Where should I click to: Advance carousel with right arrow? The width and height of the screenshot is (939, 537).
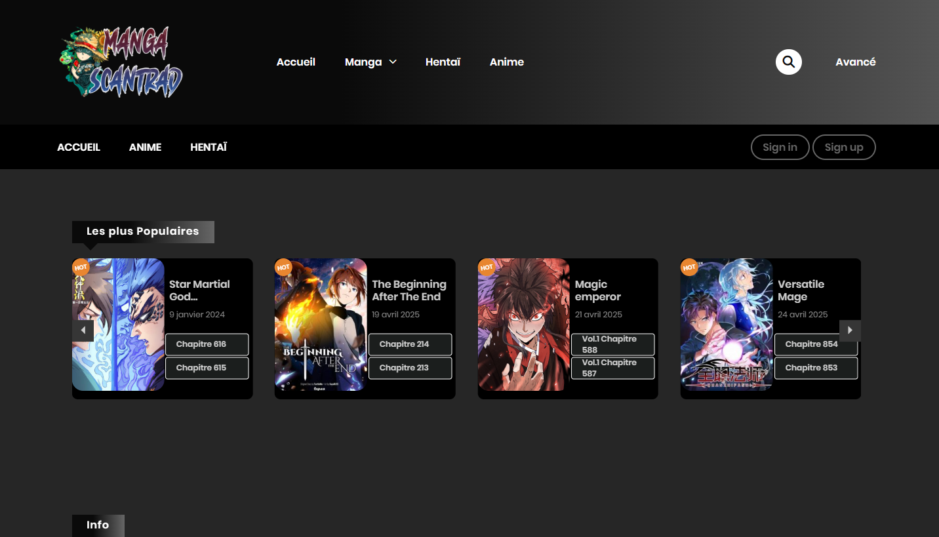(850, 330)
